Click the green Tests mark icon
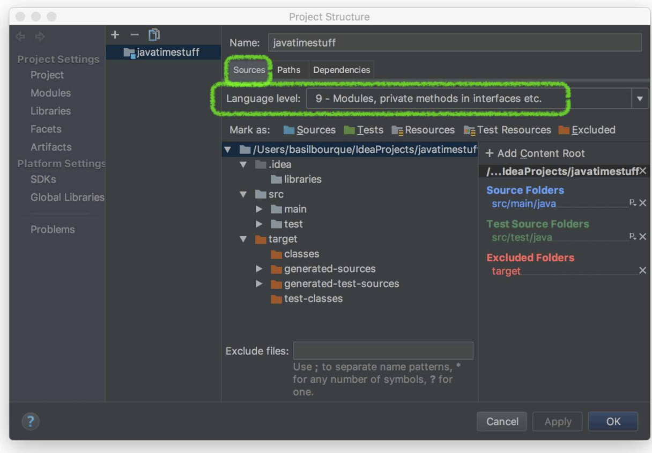The width and height of the screenshot is (652, 453). coord(349,130)
